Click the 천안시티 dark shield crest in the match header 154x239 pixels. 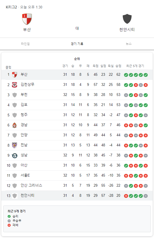pyautogui.click(x=127, y=19)
